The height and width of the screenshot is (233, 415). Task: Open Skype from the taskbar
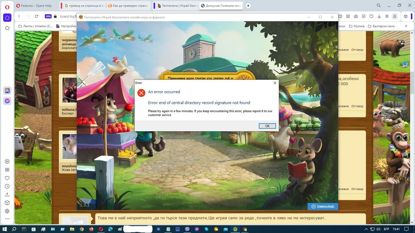pyautogui.click(x=206, y=229)
